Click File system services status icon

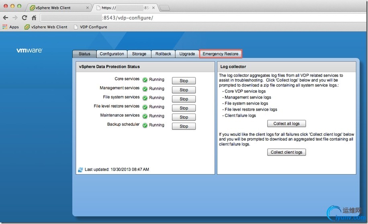click(x=145, y=98)
